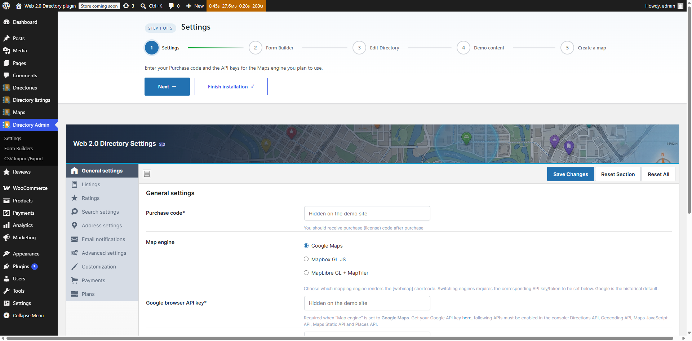Open General settings tab
This screenshot has width=692, height=341.
pyautogui.click(x=102, y=171)
